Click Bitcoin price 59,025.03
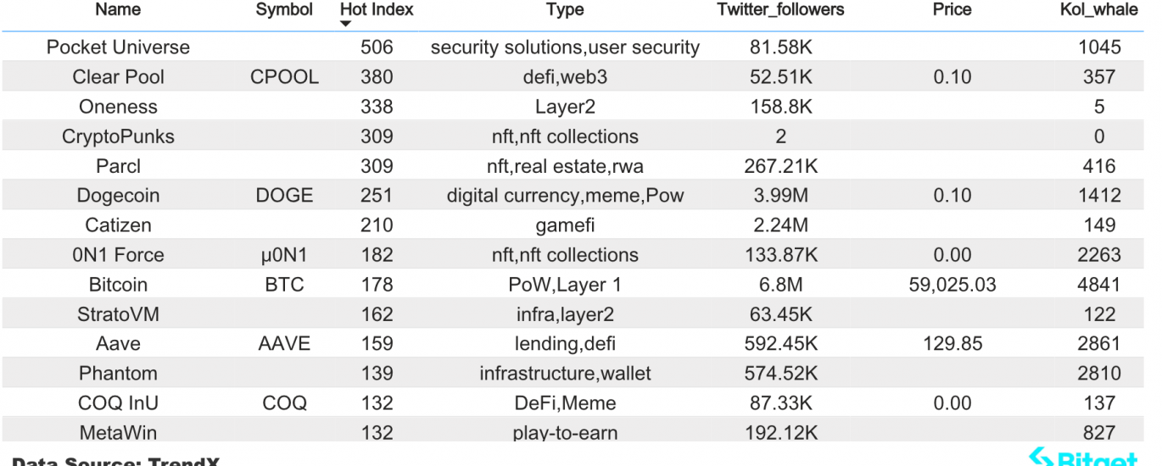The image size is (1162, 466). point(952,285)
